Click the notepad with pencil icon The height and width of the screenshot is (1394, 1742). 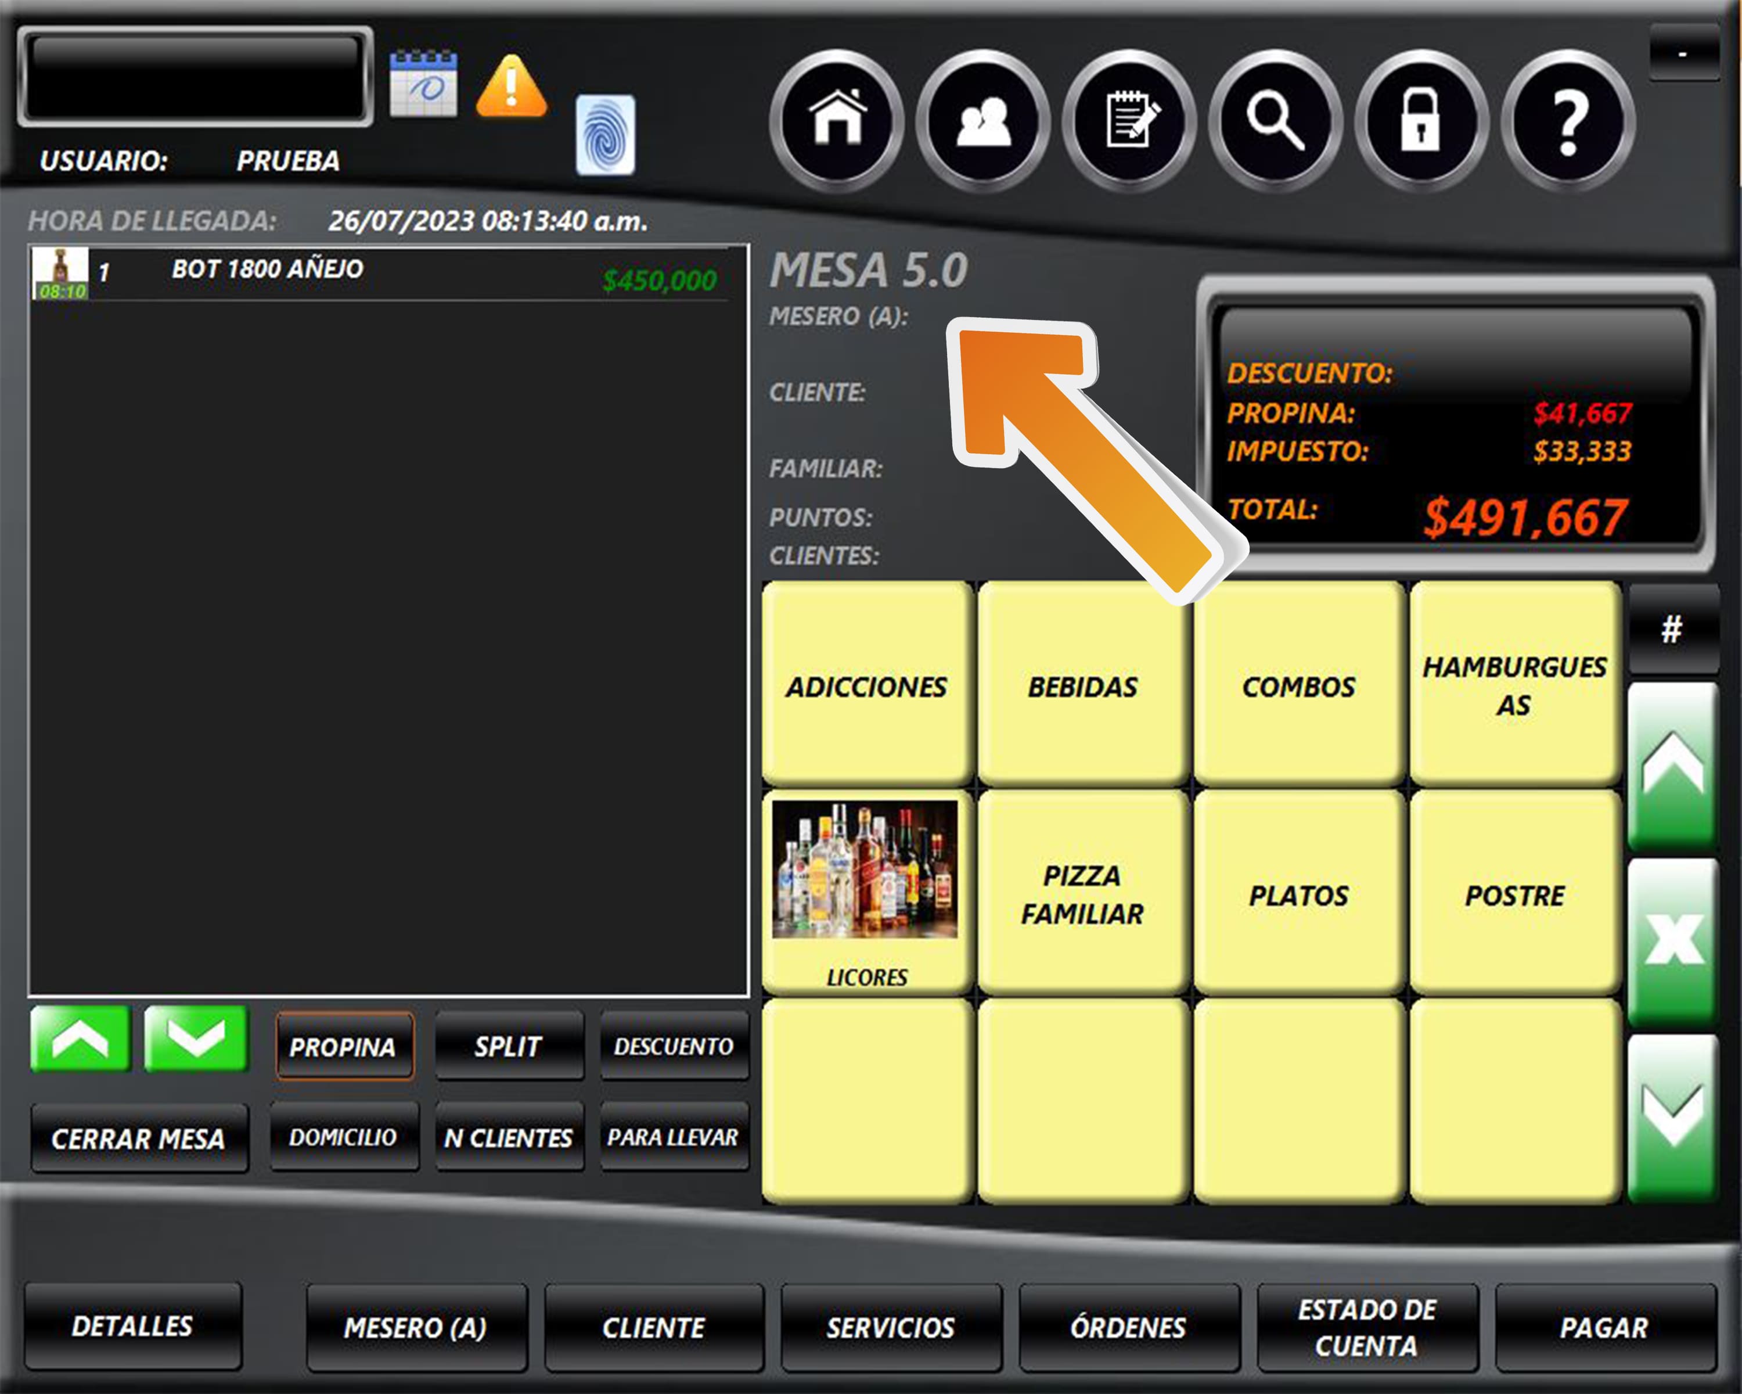[1129, 120]
